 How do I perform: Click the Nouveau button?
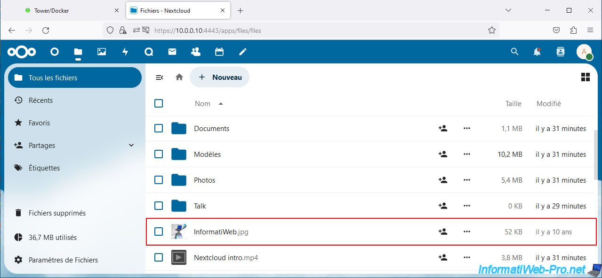(x=220, y=77)
